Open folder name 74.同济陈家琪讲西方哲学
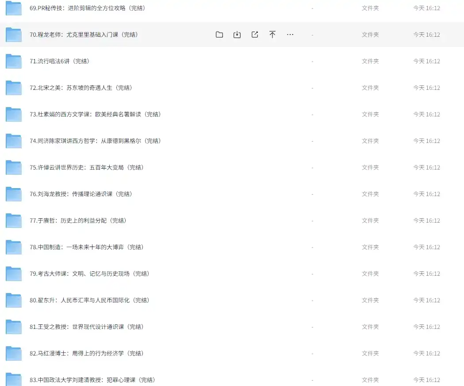464x386 pixels. pyautogui.click(x=95, y=141)
